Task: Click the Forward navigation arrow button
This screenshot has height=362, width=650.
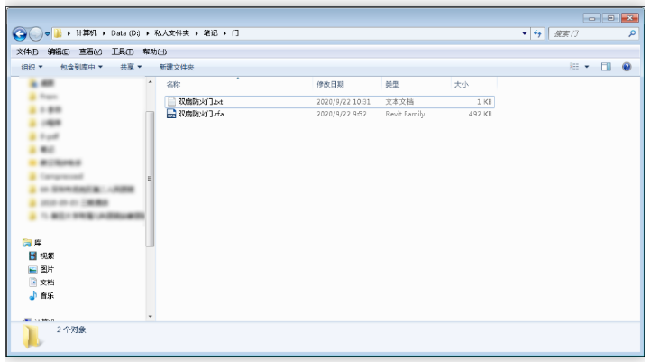Action: [x=36, y=33]
